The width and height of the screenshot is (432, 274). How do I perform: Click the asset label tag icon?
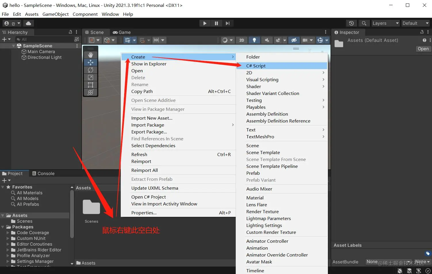click(428, 253)
